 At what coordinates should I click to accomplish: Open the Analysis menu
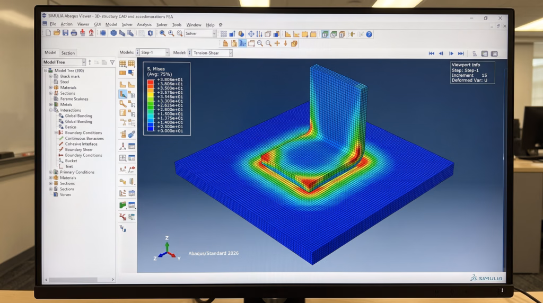144,24
